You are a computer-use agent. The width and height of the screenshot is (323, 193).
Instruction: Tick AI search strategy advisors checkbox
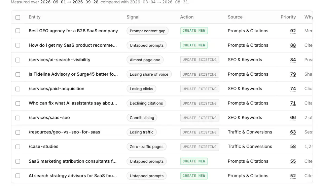click(x=18, y=176)
